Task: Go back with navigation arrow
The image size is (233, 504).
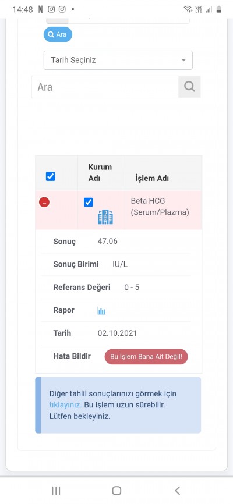Action: pyautogui.click(x=177, y=491)
